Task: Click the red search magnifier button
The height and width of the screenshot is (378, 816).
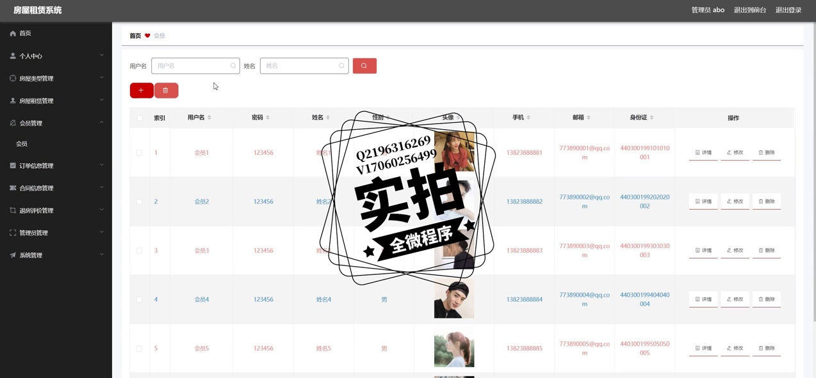Action: point(364,66)
